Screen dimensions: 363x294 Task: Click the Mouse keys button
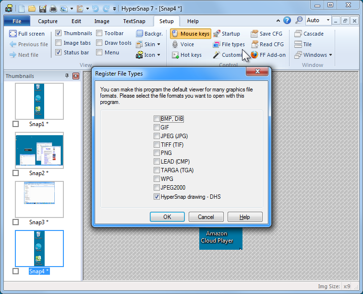[190, 34]
